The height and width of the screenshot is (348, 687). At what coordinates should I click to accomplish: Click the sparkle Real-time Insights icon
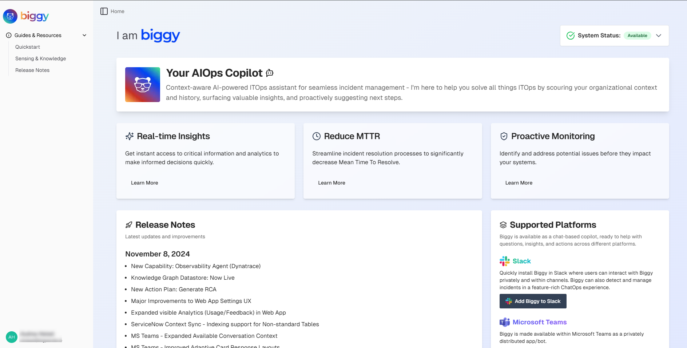pyautogui.click(x=130, y=136)
